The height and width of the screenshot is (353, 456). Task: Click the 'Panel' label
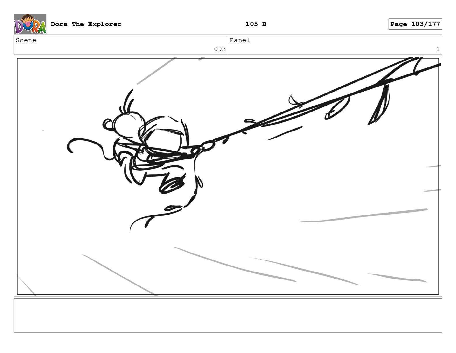[x=240, y=40]
